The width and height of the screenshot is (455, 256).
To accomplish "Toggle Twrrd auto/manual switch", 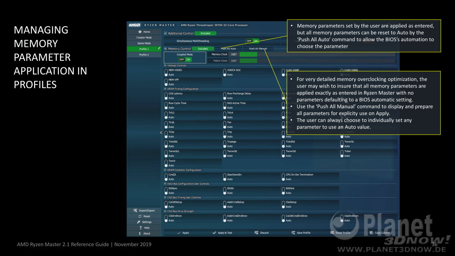I will coord(166,163).
